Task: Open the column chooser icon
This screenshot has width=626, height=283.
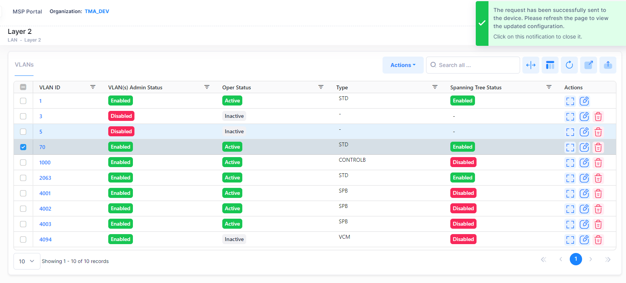Action: [550, 65]
